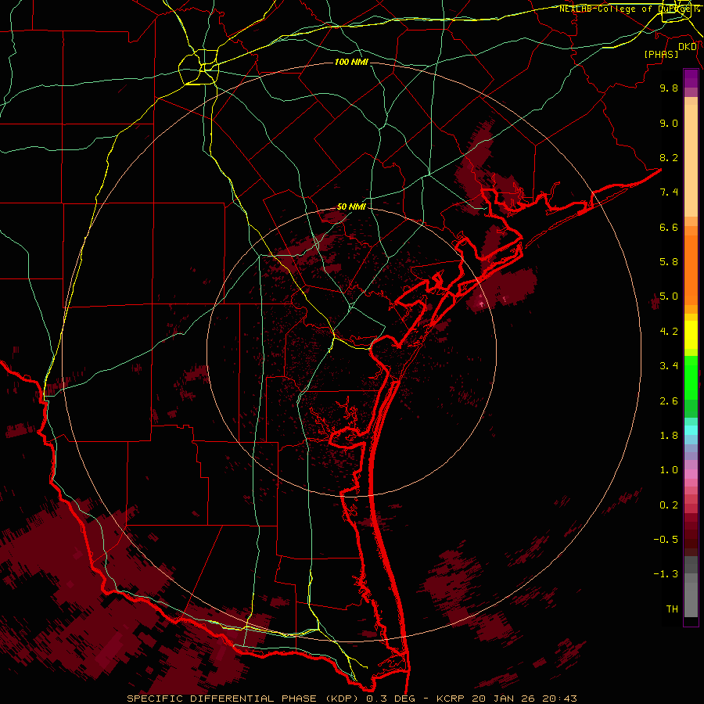Image resolution: width=704 pixels, height=704 pixels.
Task: Click the yellow band of the color bar
Action: point(691,335)
